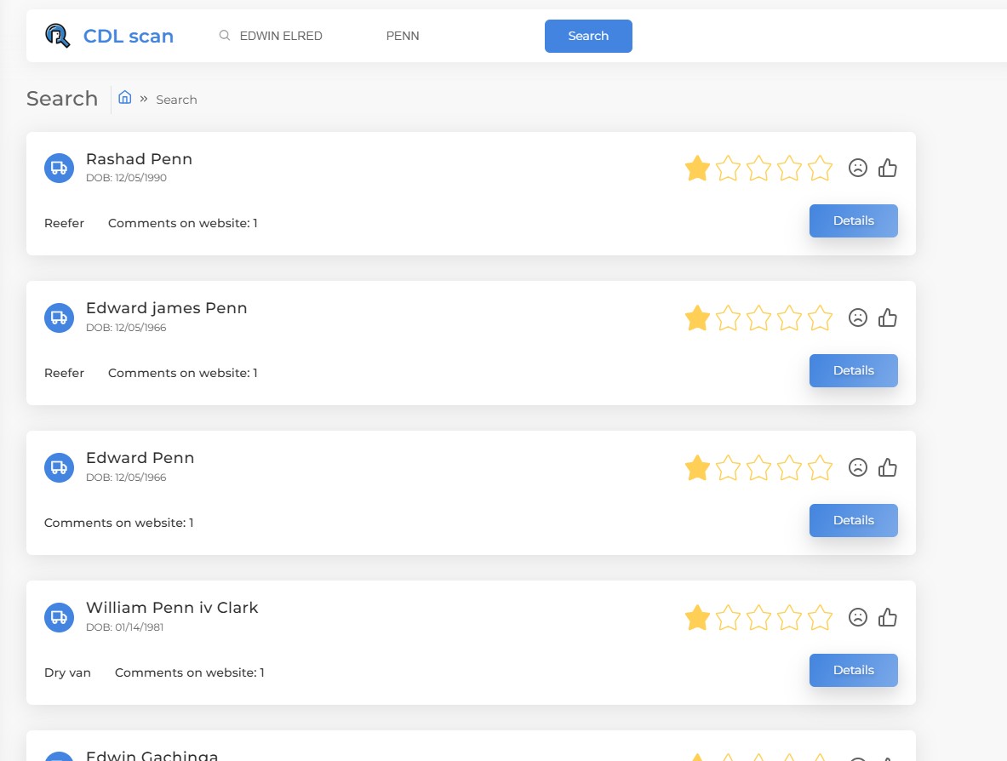Screen dimensions: 1007x761
Task: Rate Edward james Penn three stars
Action: click(x=758, y=318)
